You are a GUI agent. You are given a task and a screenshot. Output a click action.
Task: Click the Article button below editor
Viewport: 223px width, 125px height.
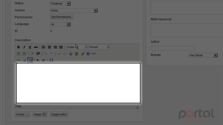click(22, 114)
